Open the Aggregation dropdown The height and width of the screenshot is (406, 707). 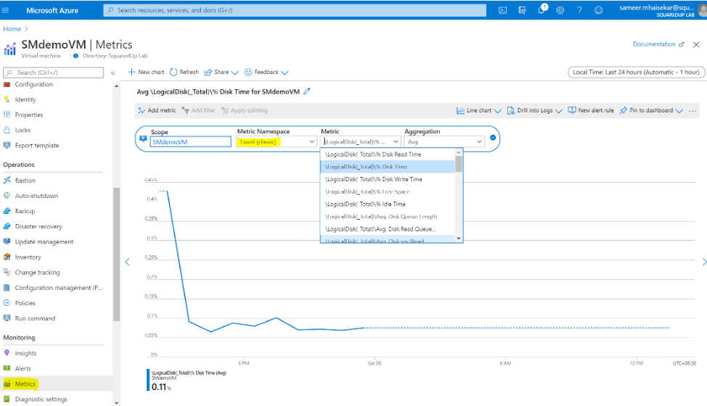(444, 142)
